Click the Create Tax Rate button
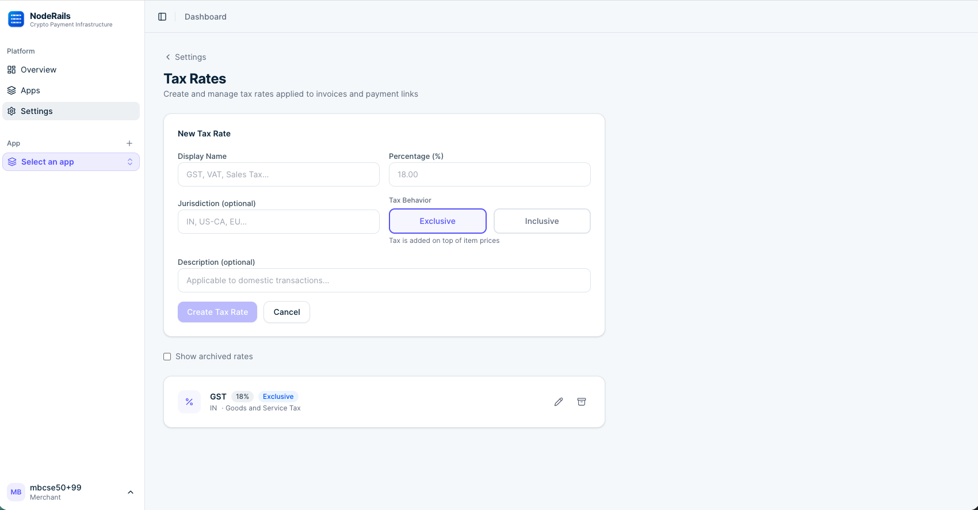 point(217,312)
